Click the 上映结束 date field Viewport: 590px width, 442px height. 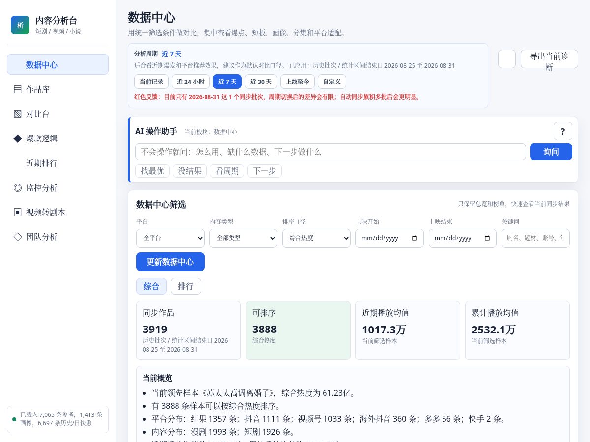pyautogui.click(x=463, y=238)
